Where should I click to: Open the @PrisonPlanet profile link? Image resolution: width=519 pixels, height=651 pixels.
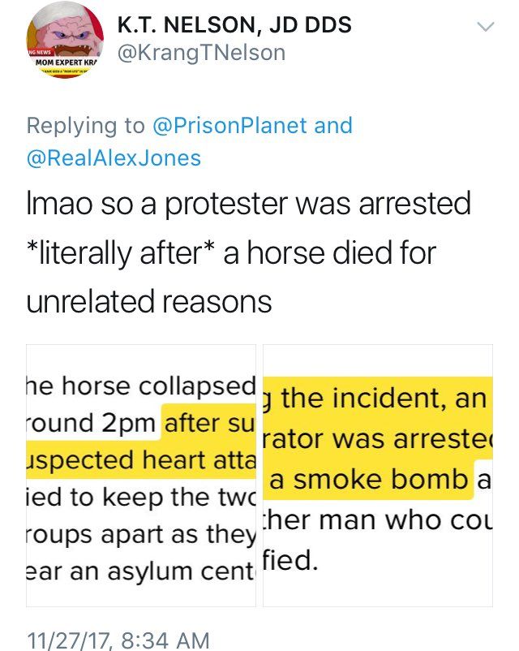(229, 126)
